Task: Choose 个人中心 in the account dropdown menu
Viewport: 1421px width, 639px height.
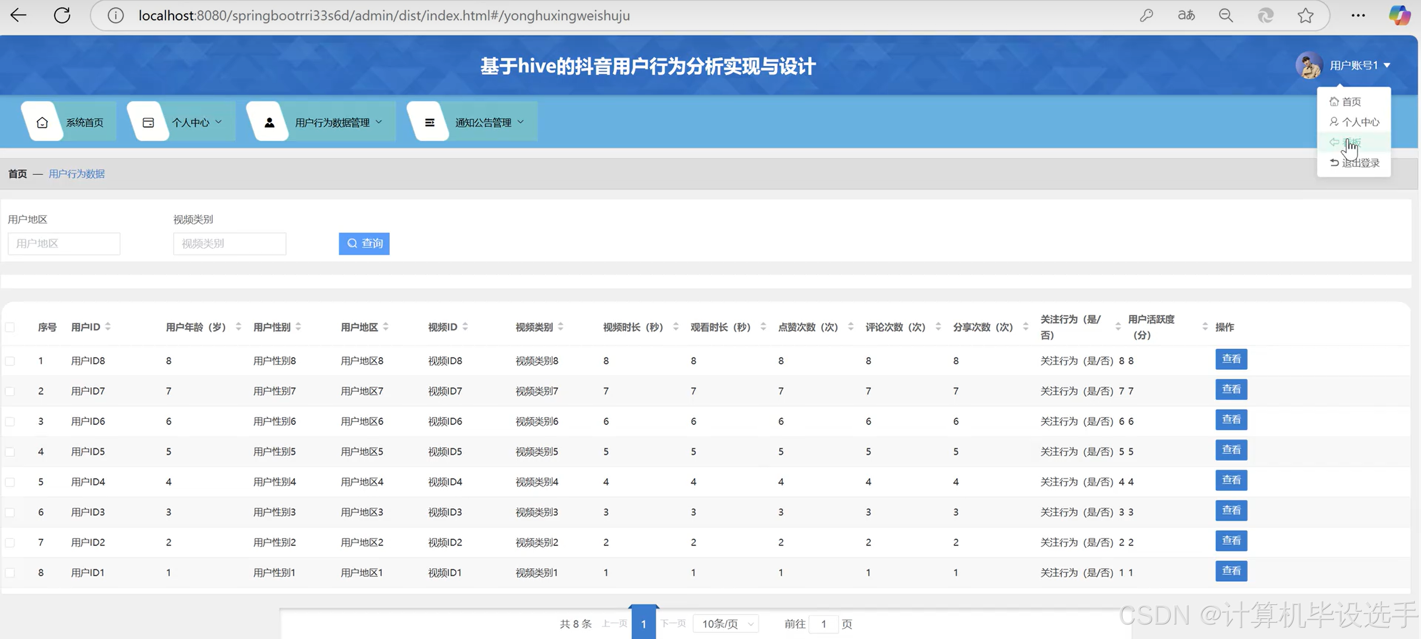Action: pyautogui.click(x=1354, y=122)
